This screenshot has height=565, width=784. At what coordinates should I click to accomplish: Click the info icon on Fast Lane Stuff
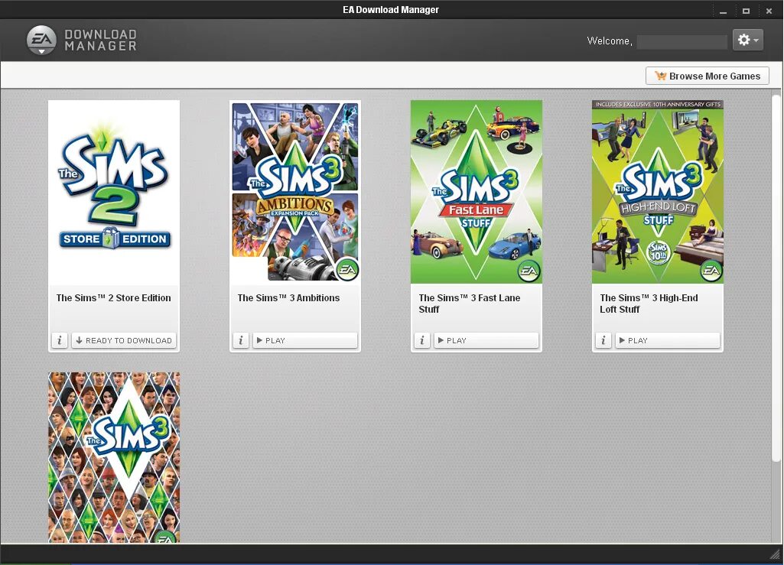coord(422,340)
